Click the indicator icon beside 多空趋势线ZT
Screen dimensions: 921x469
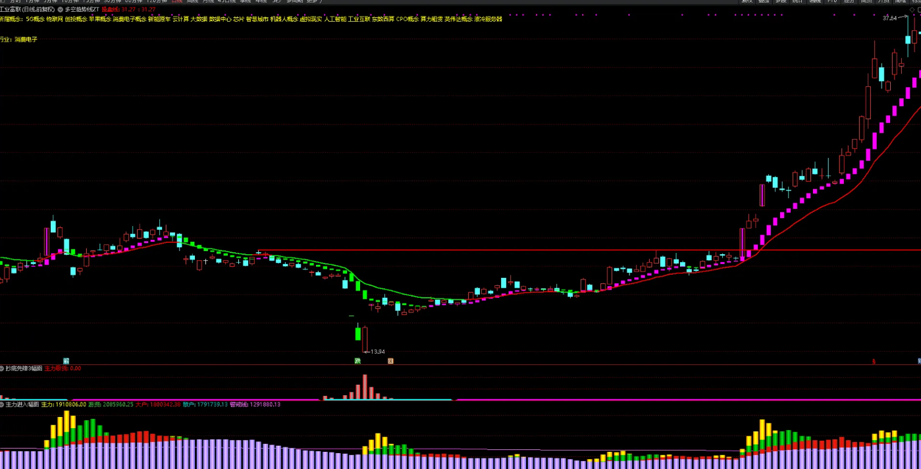click(x=61, y=10)
